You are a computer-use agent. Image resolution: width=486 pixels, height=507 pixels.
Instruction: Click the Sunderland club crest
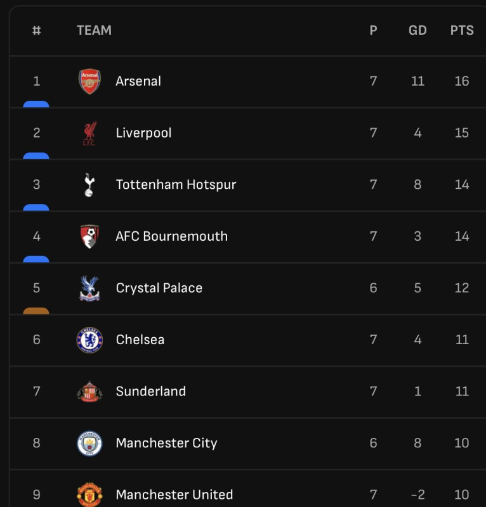pyautogui.click(x=89, y=391)
